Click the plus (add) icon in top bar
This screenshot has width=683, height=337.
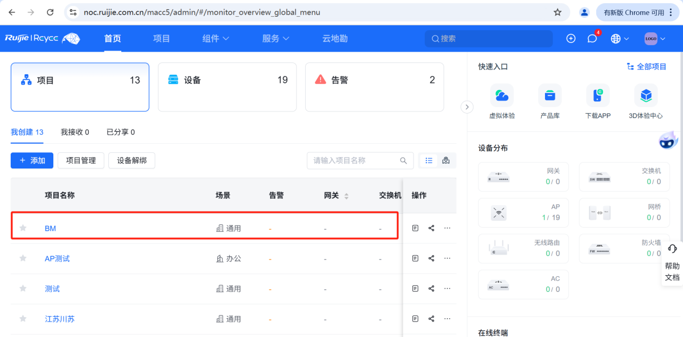point(570,38)
